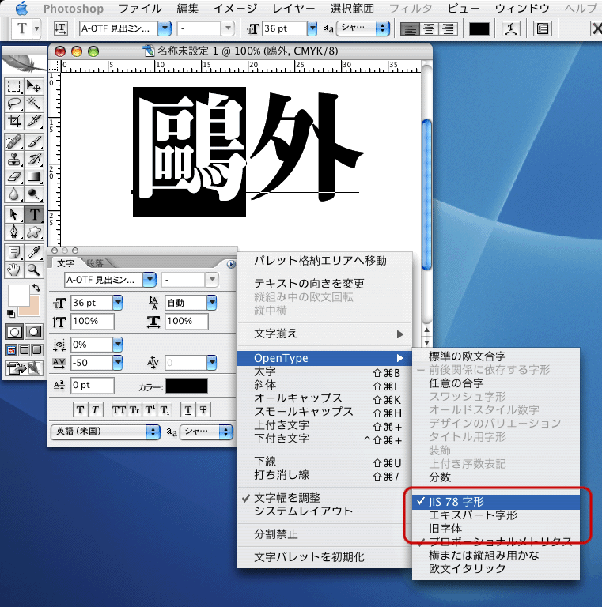The image size is (602, 607).
Task: Select the Rectangular Marquee tool
Action: [14, 87]
